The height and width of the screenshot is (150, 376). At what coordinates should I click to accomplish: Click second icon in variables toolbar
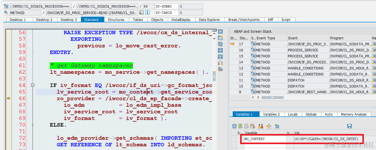click(240, 126)
